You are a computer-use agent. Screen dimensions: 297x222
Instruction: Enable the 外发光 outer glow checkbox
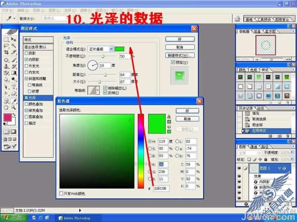27,66
